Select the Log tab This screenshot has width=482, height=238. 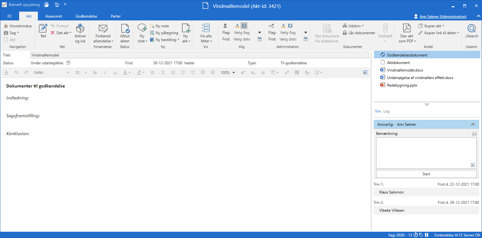pos(386,111)
